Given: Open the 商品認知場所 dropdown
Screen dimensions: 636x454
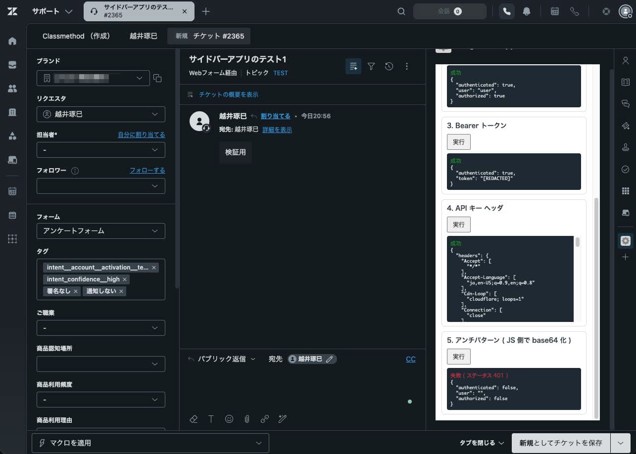Looking at the screenshot, I should pos(101,364).
